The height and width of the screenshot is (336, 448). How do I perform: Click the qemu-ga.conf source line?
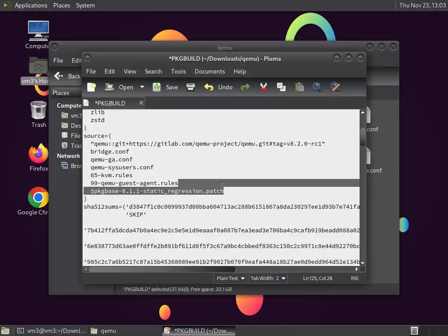coord(112,159)
